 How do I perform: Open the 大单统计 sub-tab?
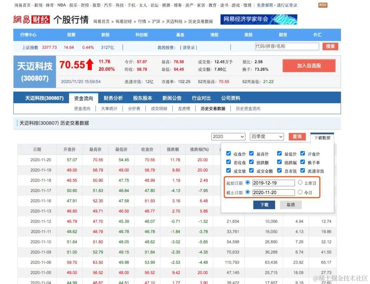click(109, 109)
